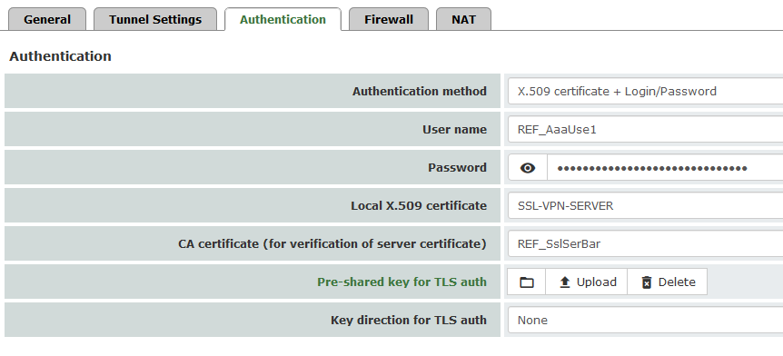Select the Authentication tab
783x356 pixels.
coord(282,19)
